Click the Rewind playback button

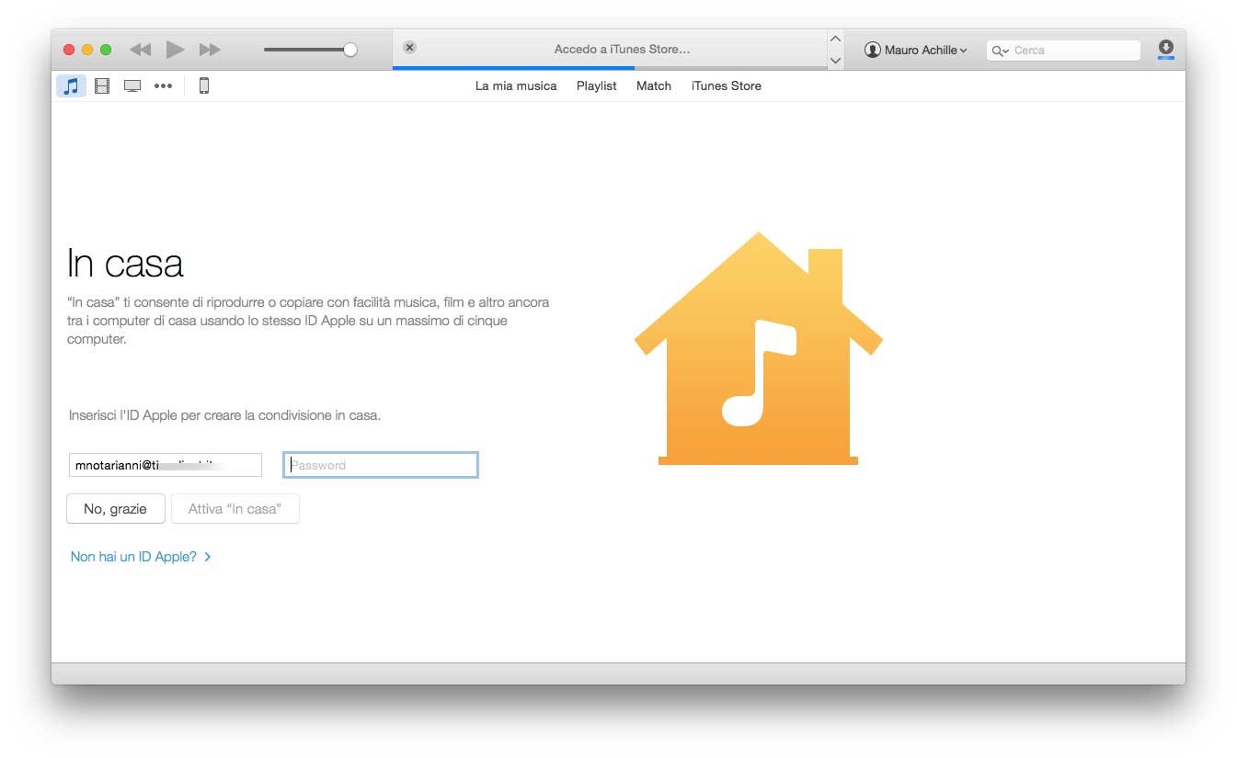140,50
